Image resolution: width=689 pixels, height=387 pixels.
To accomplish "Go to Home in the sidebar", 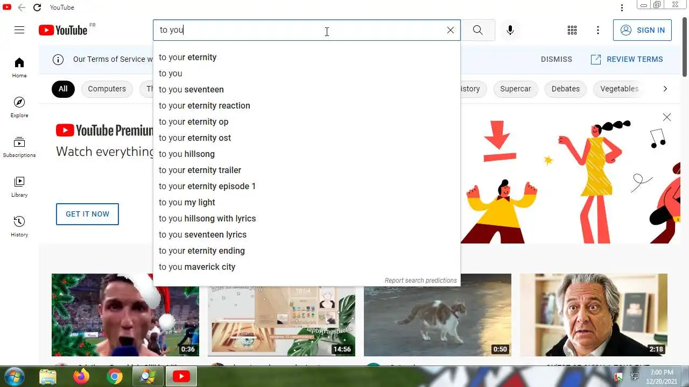I will point(19,68).
